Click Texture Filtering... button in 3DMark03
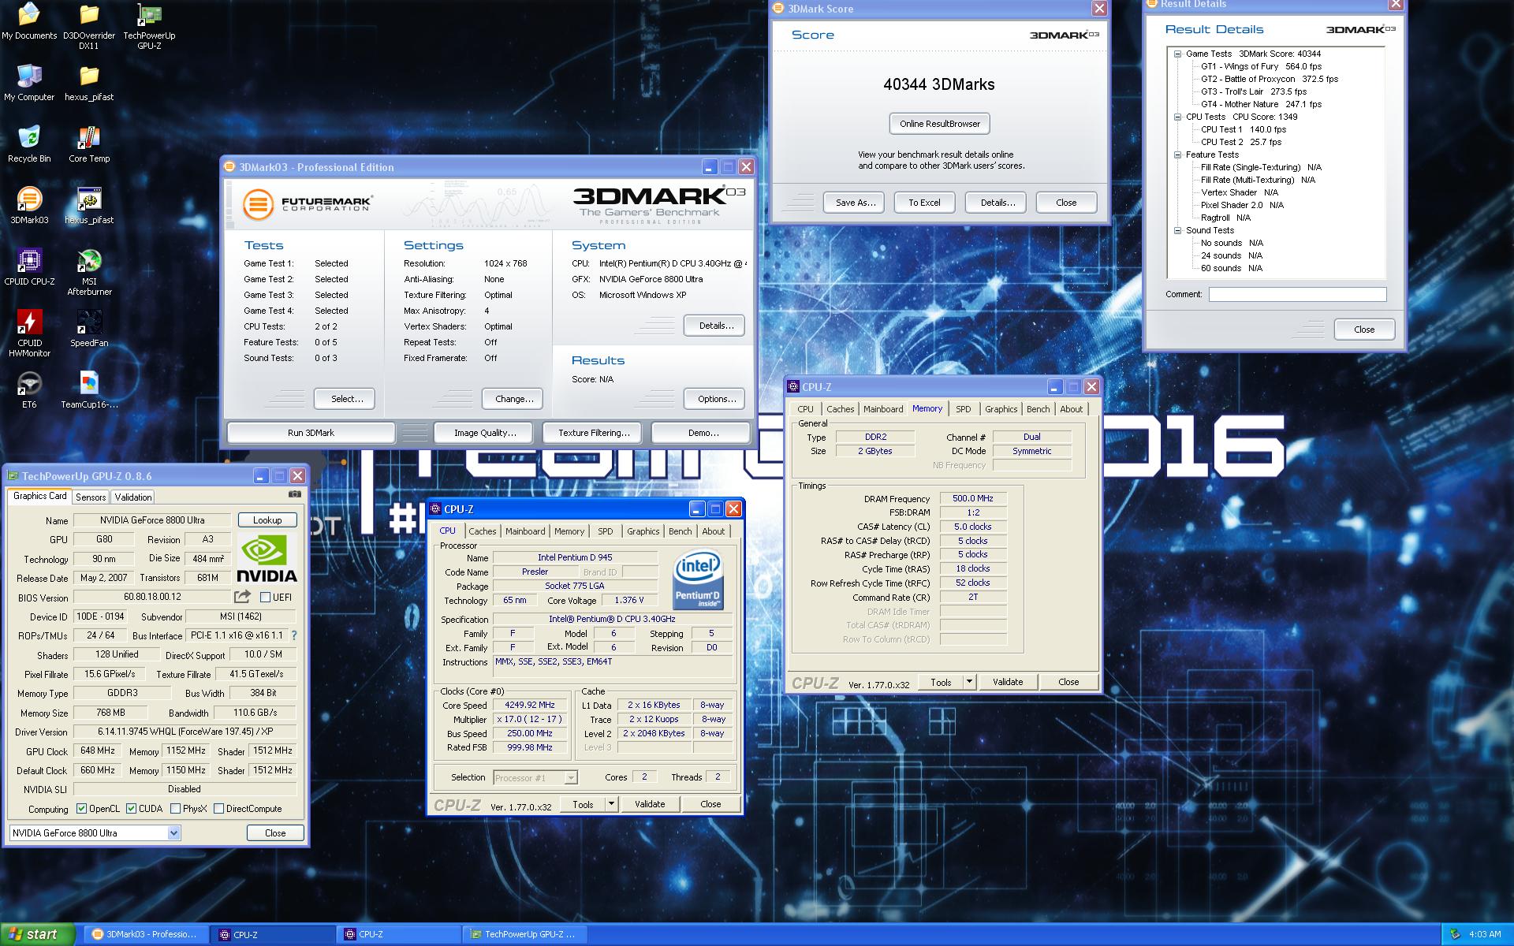The height and width of the screenshot is (946, 1514). (594, 433)
